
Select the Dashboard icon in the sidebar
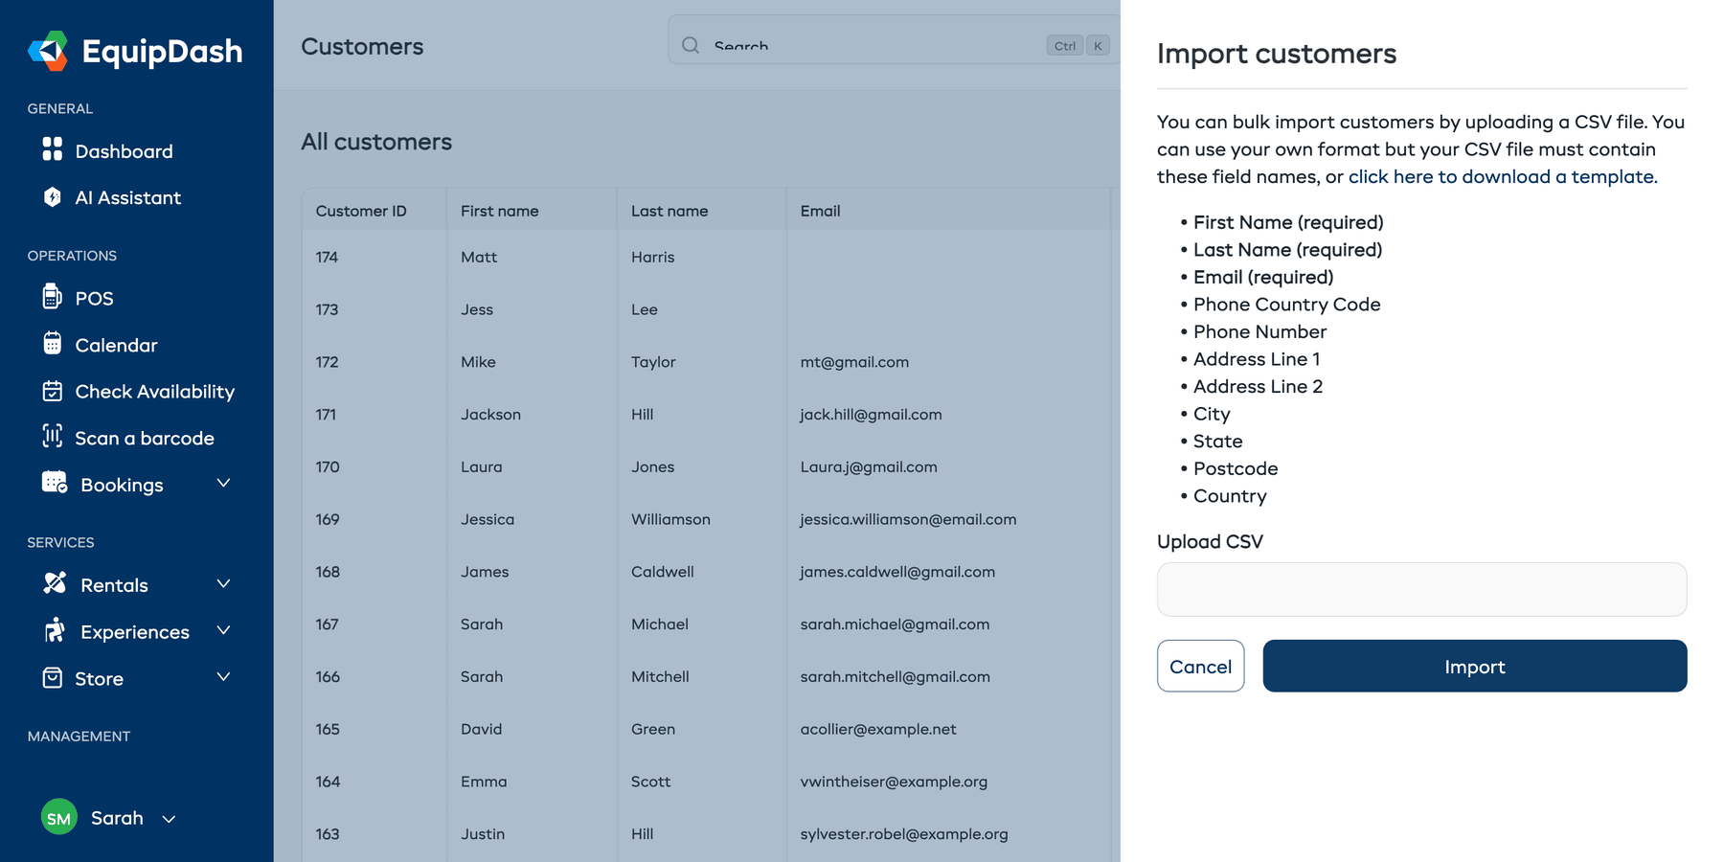[53, 150]
